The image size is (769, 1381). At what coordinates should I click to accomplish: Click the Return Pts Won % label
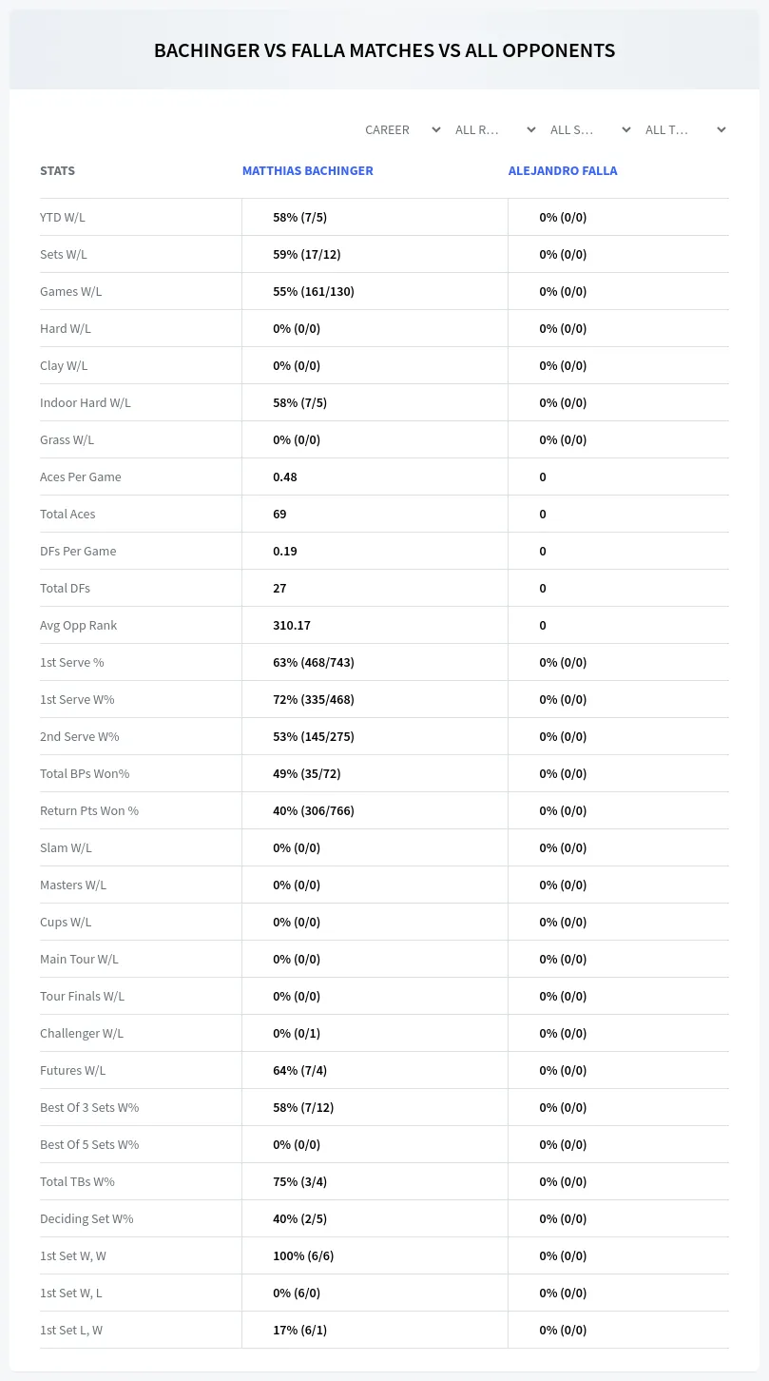(89, 810)
